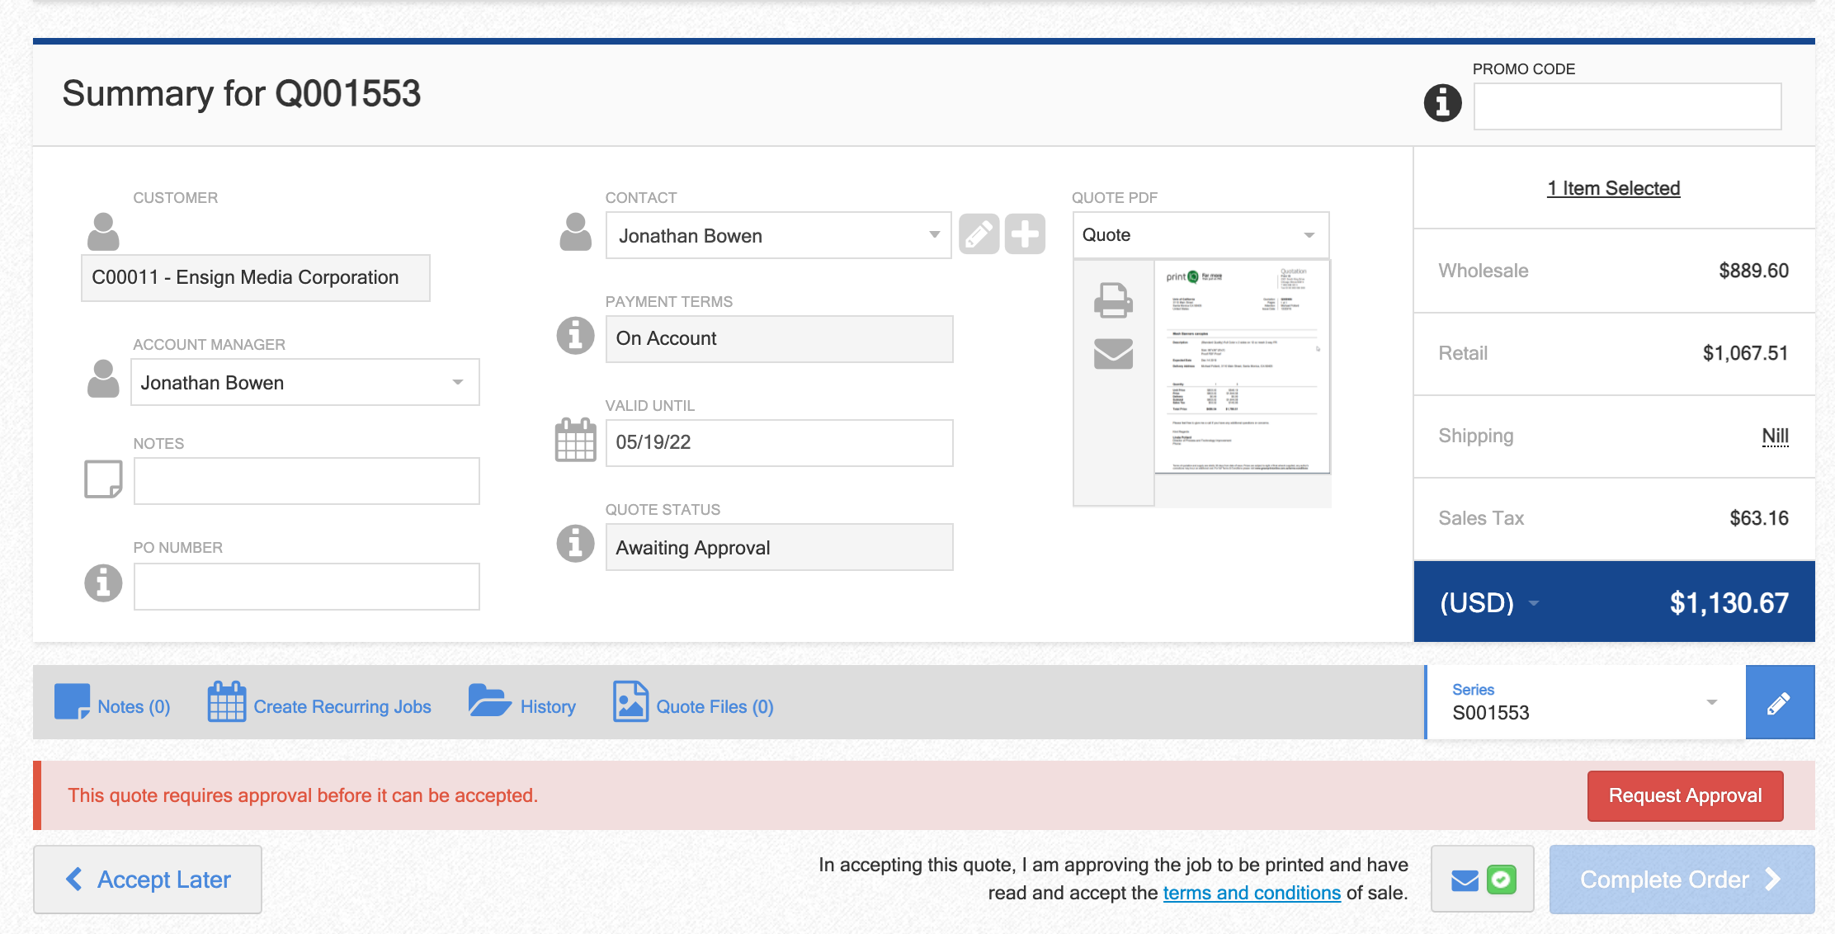Open the Notes (0) tab
This screenshot has height=934, width=1835.
click(113, 705)
